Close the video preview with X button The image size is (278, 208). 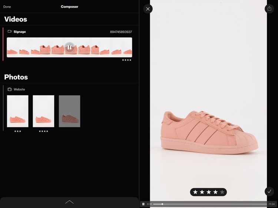(148, 9)
